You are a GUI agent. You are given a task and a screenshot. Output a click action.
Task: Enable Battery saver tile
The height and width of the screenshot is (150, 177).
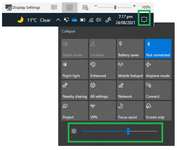[x=130, y=49]
